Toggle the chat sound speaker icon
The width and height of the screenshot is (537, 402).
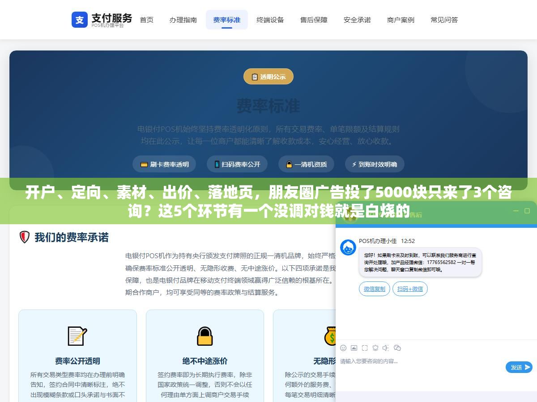386,348
